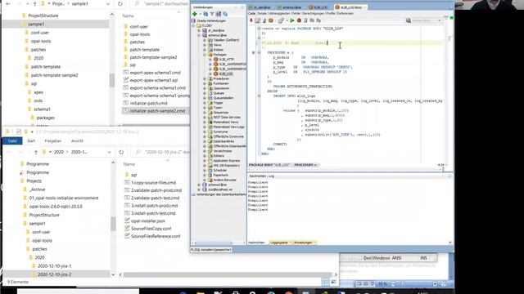
Task: Collapse the fold marker at INSERT INTO
Action: tap(259, 96)
